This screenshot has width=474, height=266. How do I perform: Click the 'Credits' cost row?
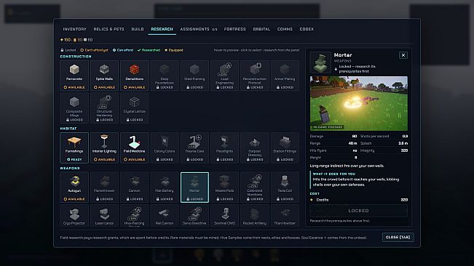tap(358, 200)
